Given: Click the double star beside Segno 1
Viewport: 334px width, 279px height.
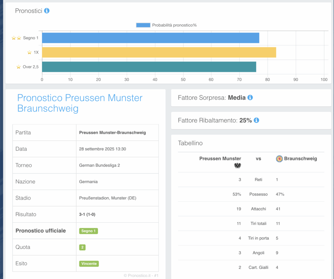Looking at the screenshot, I should 16,38.
